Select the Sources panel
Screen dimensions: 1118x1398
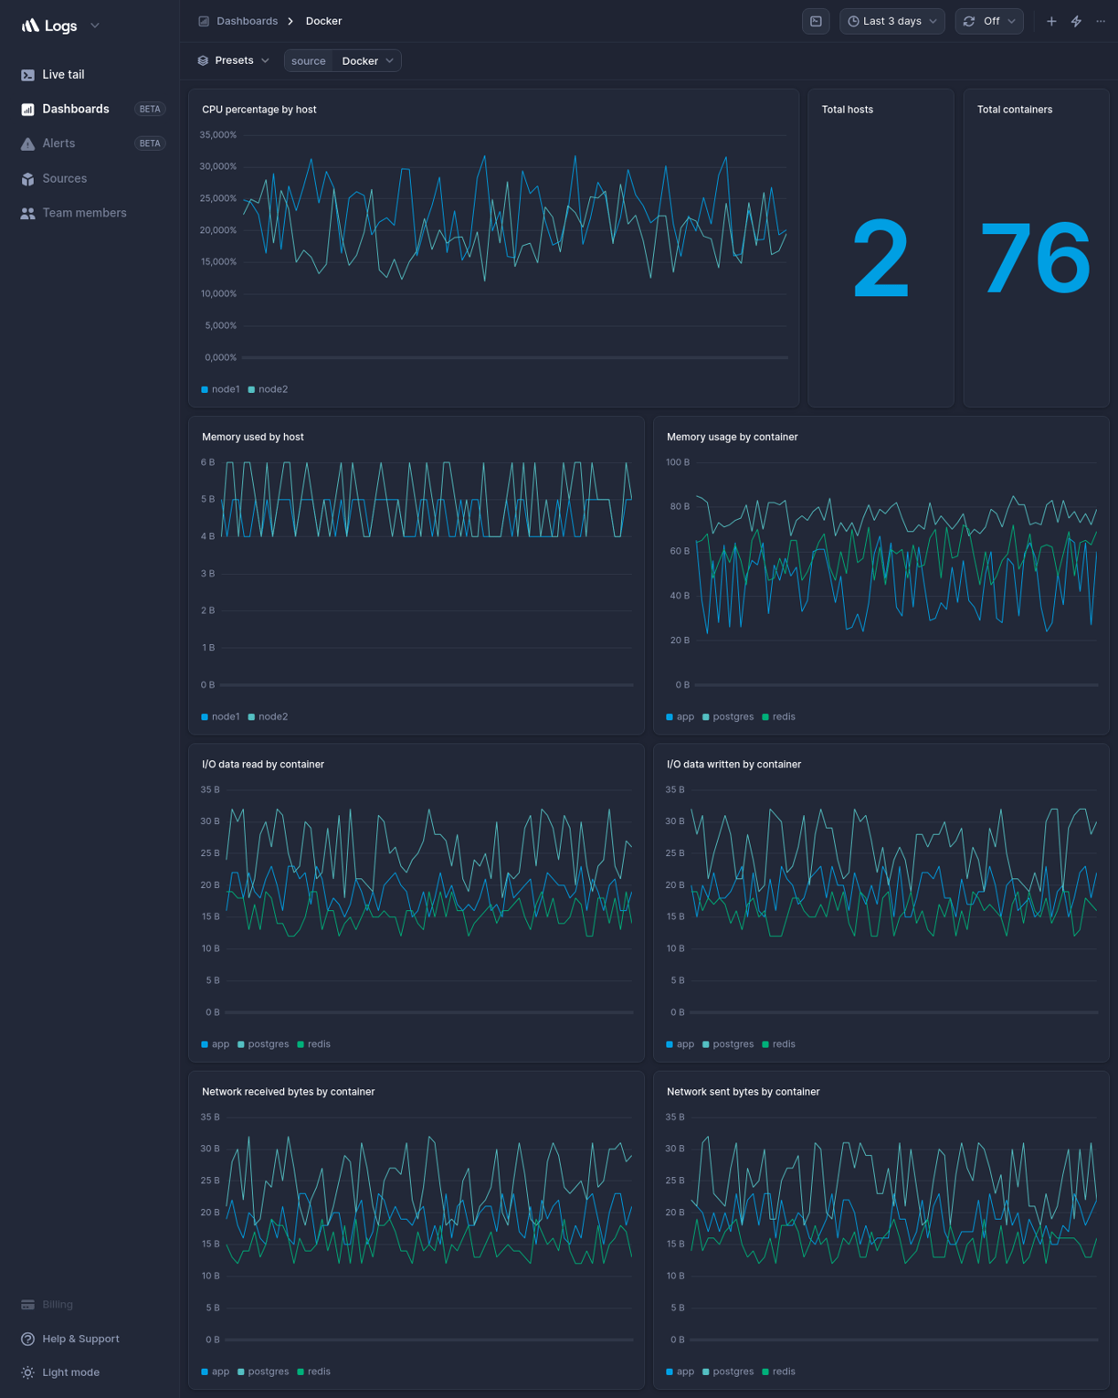click(x=65, y=178)
